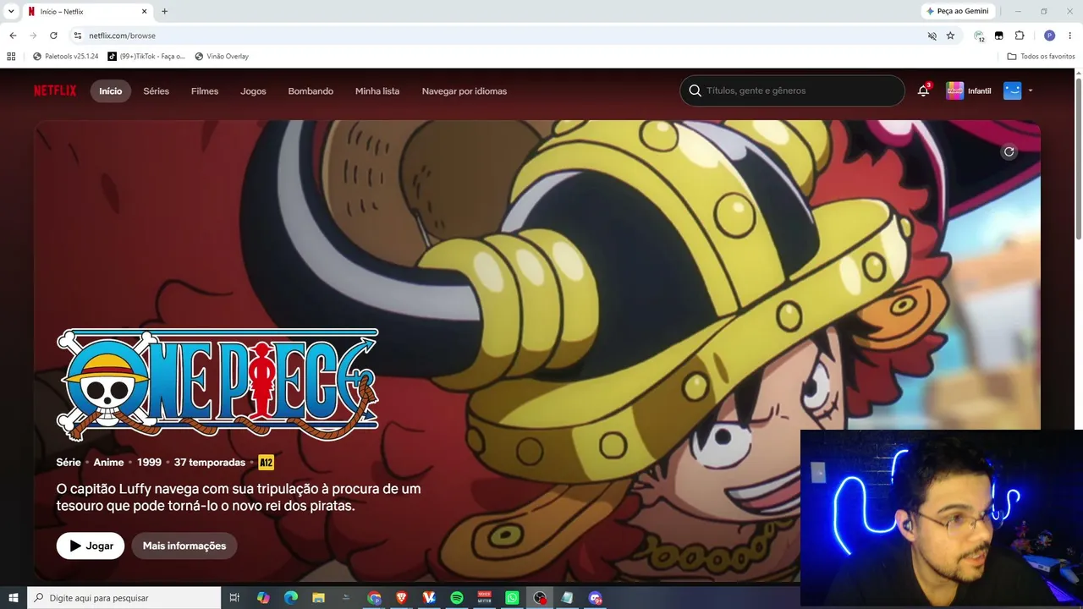The height and width of the screenshot is (609, 1083).
Task: Click the Netflix logo
Action: pyautogui.click(x=55, y=91)
